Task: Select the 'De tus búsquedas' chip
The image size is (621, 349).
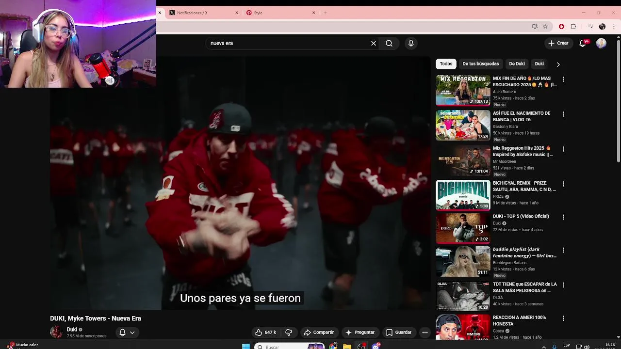Action: point(480,63)
